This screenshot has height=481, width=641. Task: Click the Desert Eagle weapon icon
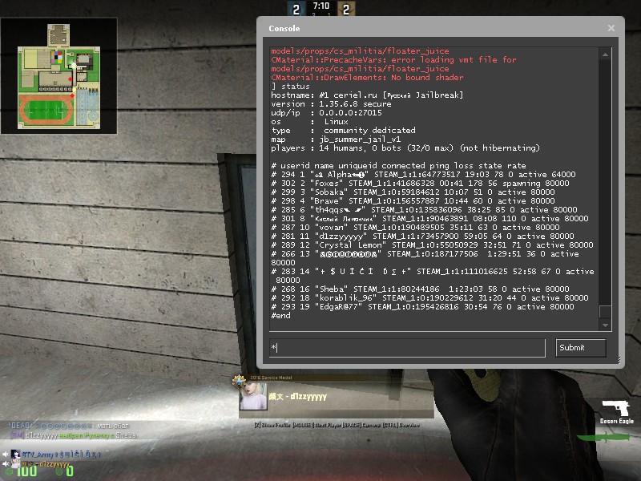pos(615,407)
